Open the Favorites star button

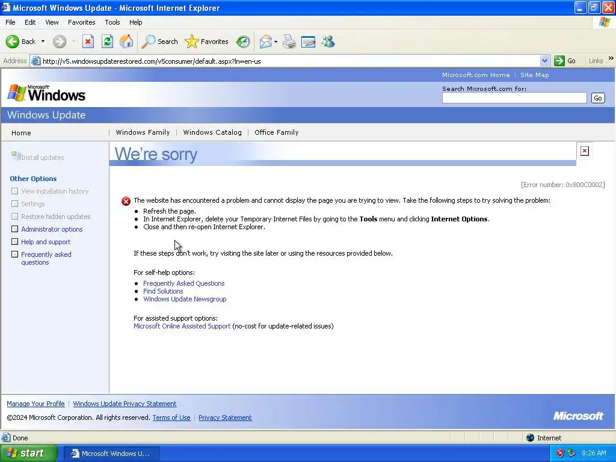click(x=207, y=42)
